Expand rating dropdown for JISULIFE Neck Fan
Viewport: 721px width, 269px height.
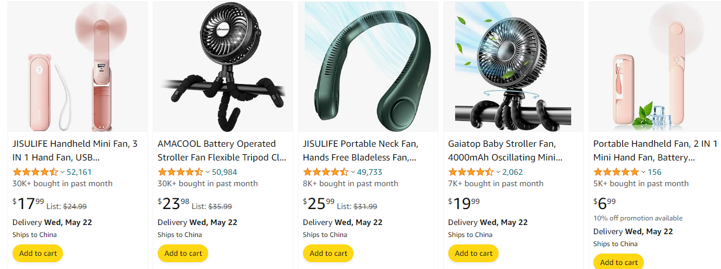pyautogui.click(x=353, y=172)
